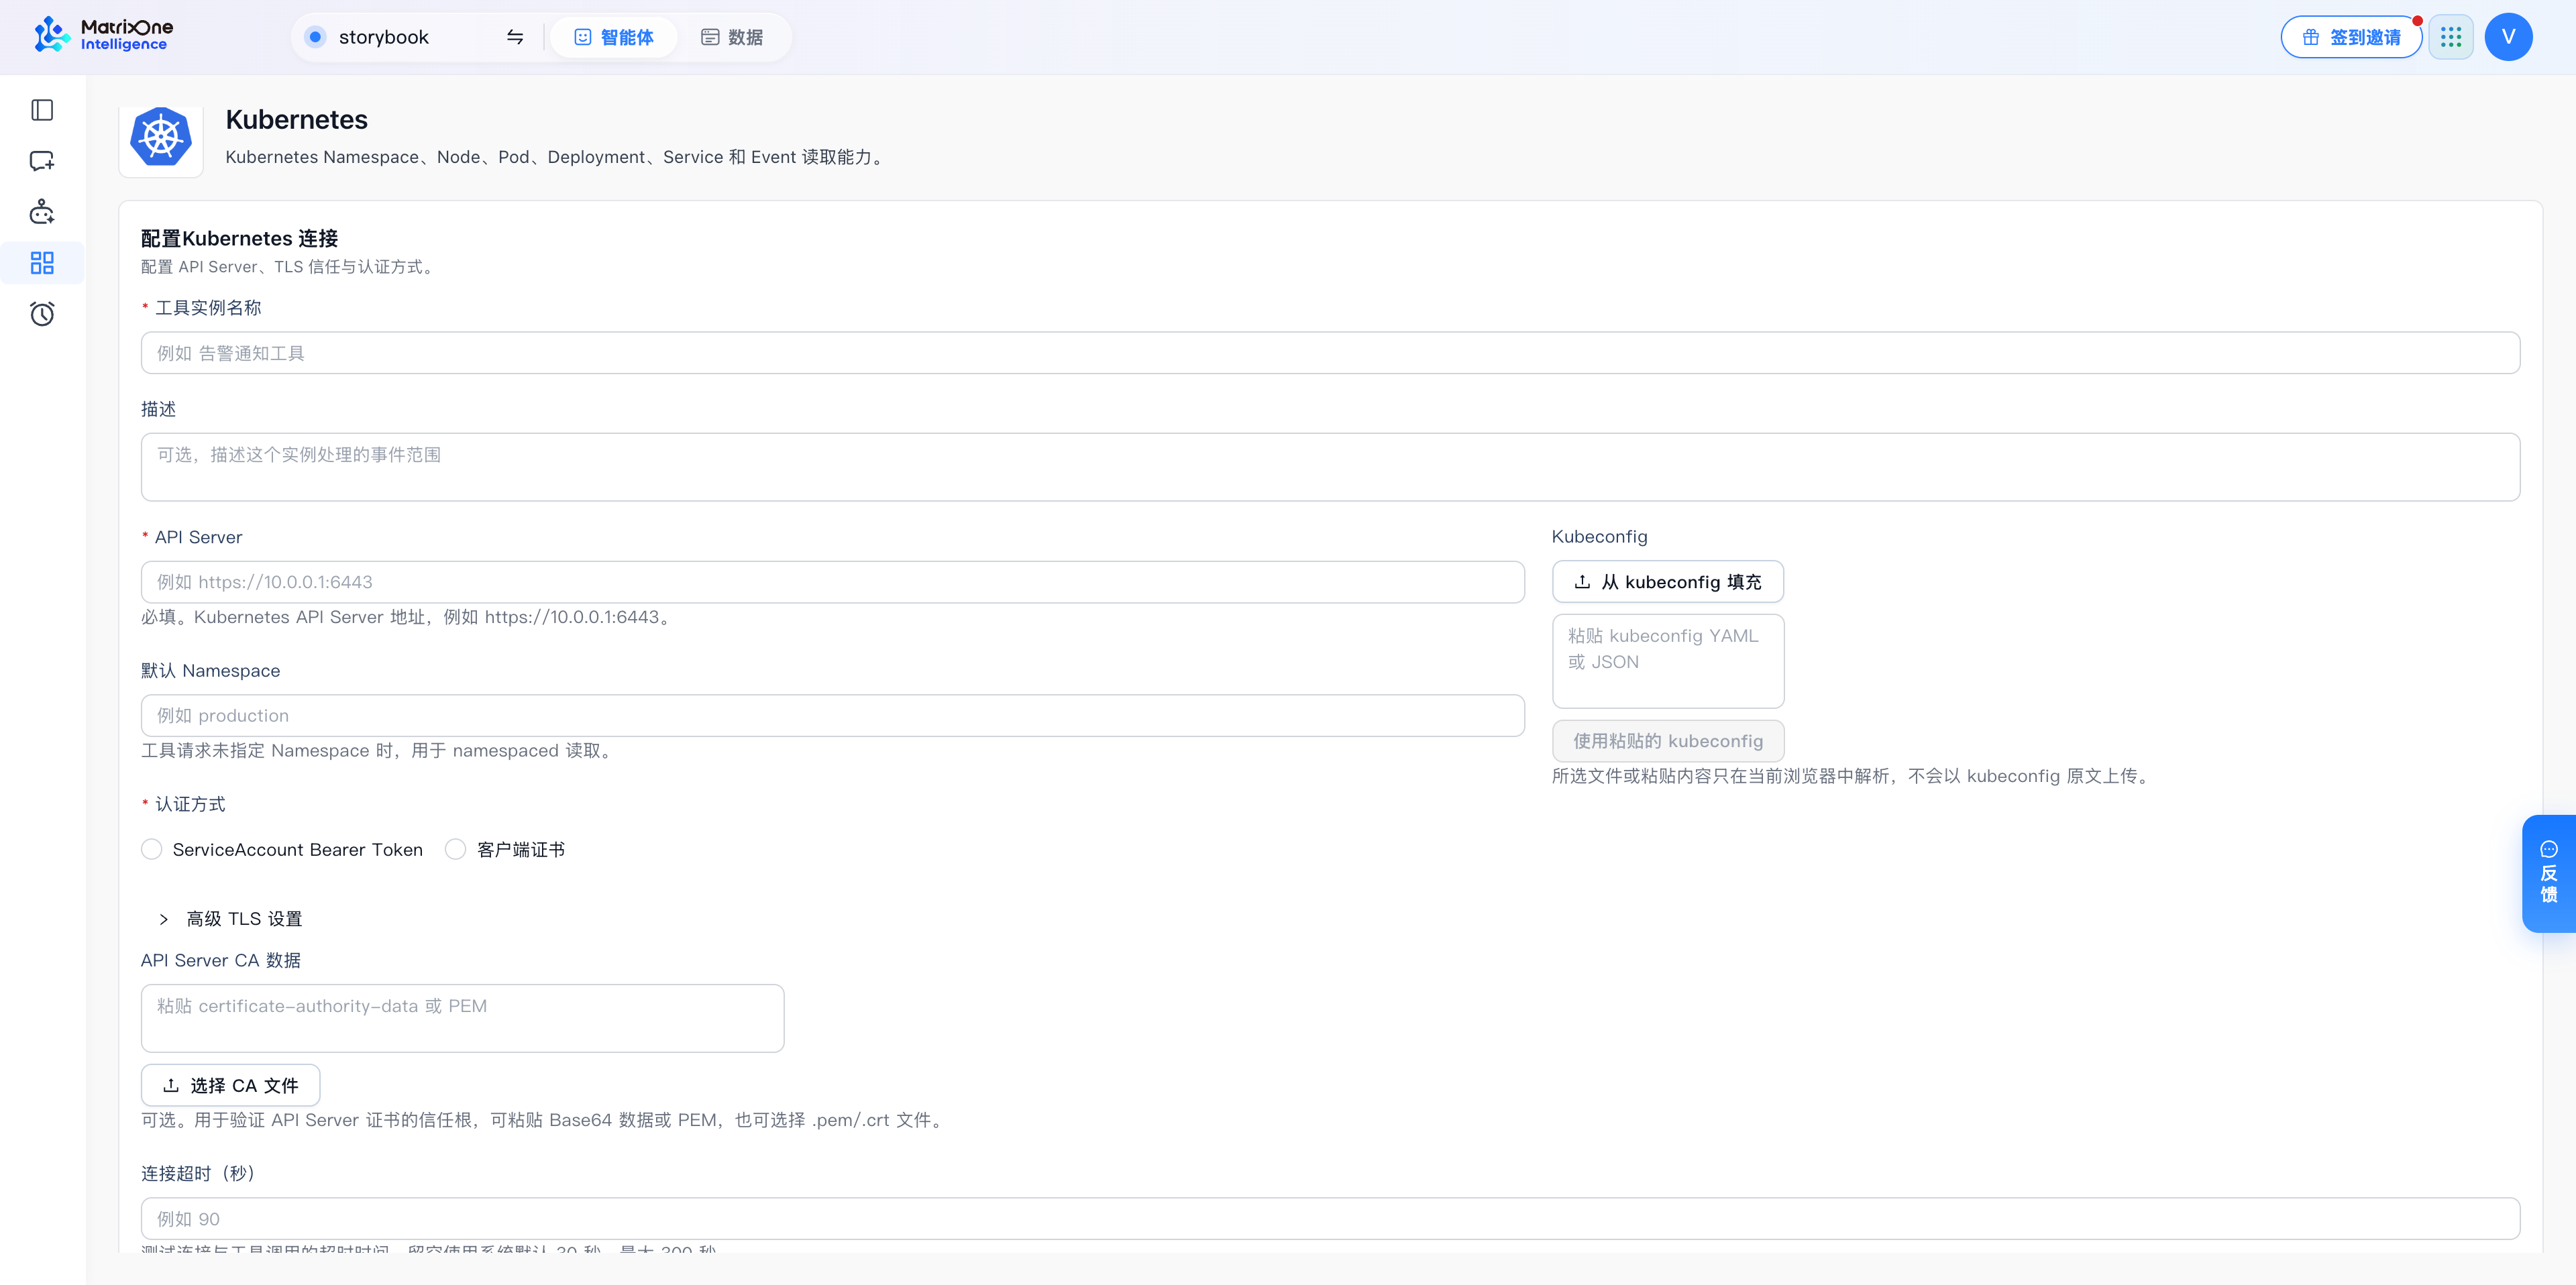Open the apps grid launcher icon

pyautogui.click(x=2451, y=37)
